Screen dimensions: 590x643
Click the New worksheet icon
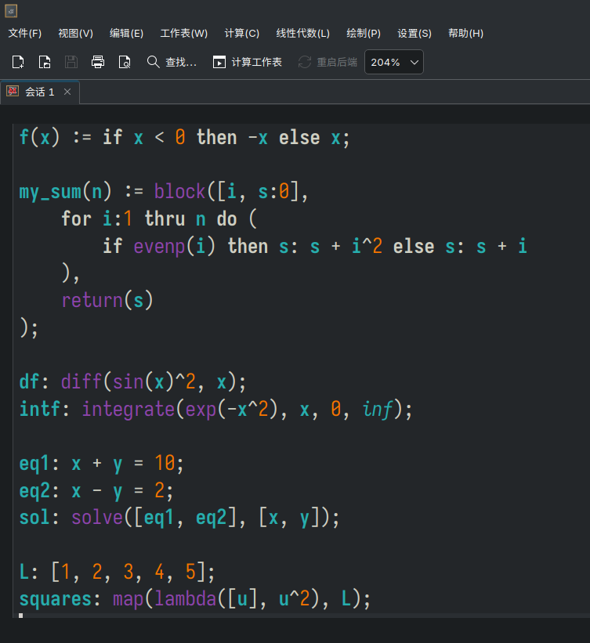pos(18,62)
